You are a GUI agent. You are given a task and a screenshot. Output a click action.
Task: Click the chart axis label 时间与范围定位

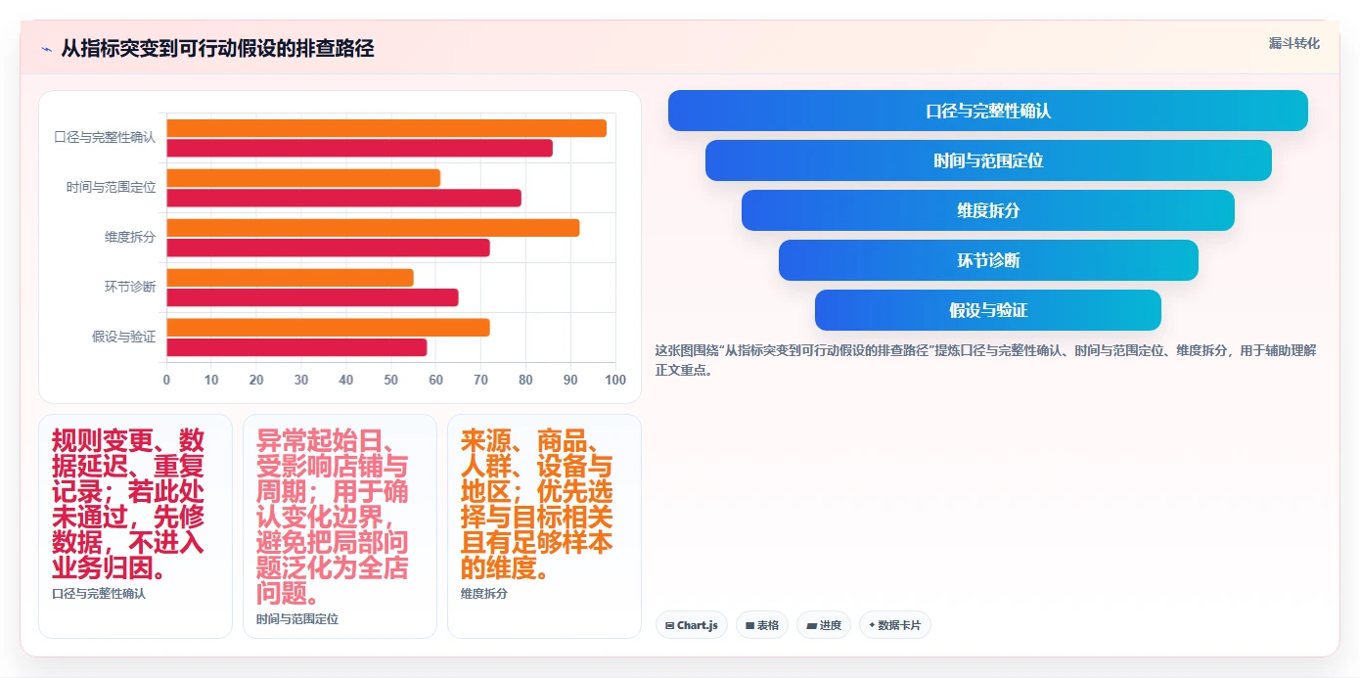pyautogui.click(x=111, y=188)
